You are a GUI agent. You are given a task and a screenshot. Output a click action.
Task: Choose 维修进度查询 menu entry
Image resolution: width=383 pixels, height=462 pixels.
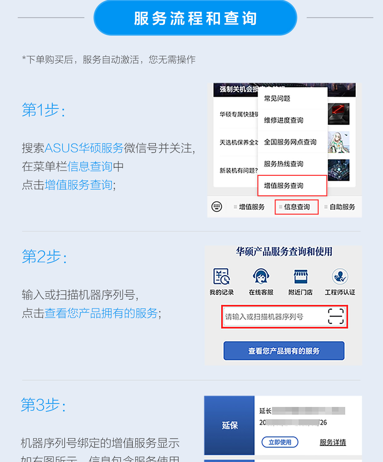292,120
